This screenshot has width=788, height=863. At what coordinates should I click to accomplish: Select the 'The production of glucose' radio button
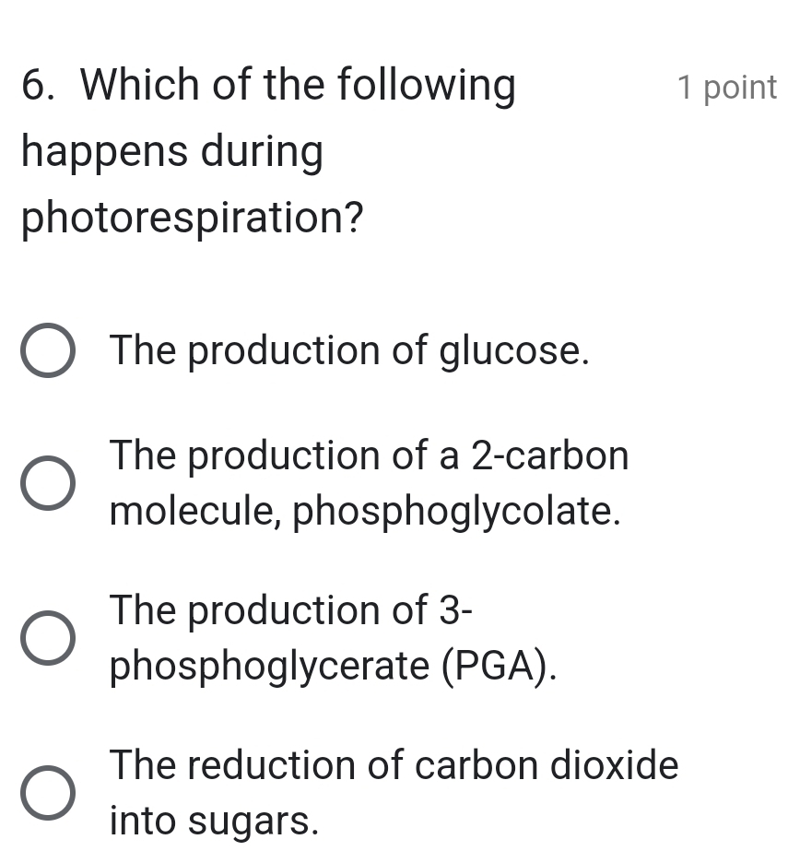coord(48,350)
